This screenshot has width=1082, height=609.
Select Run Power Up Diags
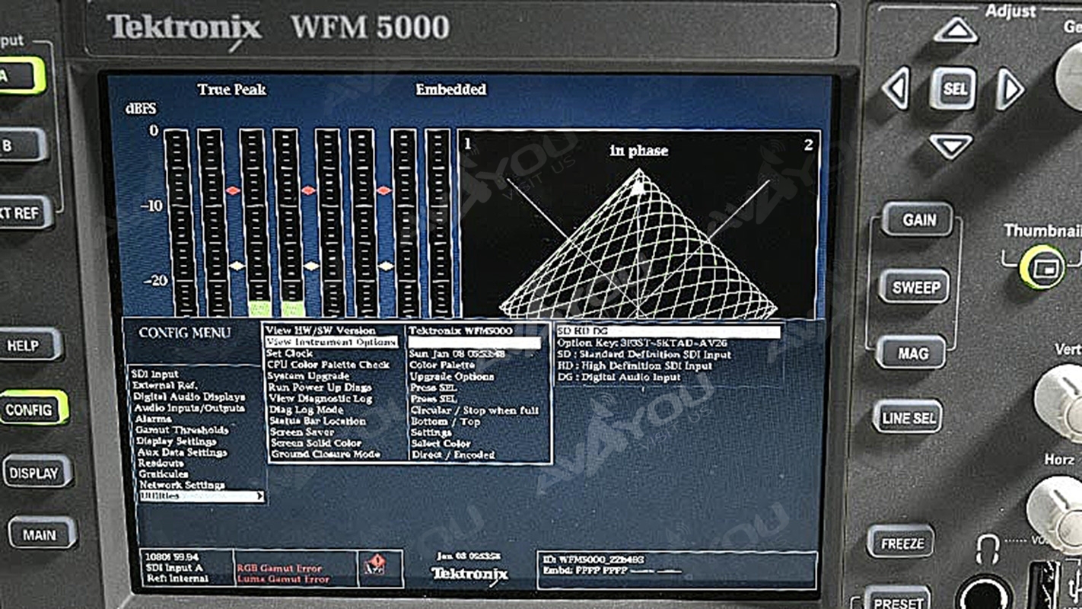320,387
